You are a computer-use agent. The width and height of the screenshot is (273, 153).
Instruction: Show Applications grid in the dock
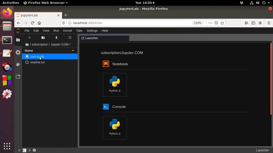tap(7, 146)
